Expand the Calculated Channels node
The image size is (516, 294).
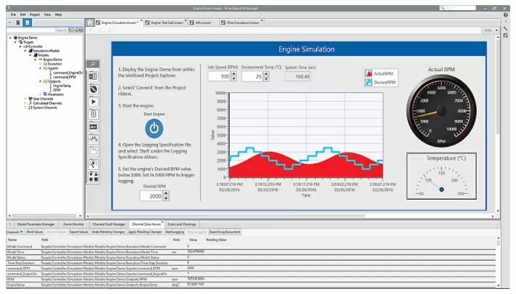tap(25, 103)
